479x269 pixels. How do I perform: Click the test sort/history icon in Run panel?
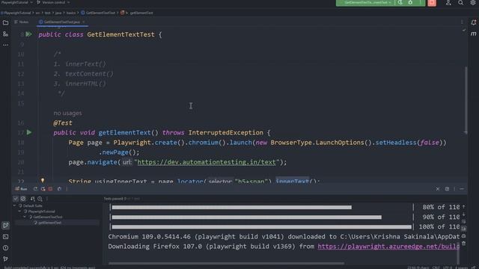[32, 199]
